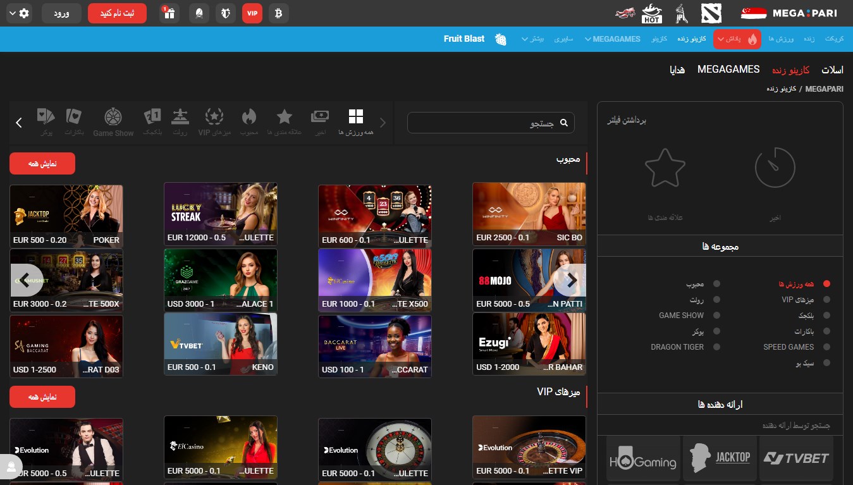Select the GAME SHOW radio option

[716, 315]
